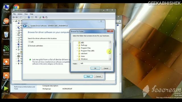182x102 pixels.
Task: Click Device Manager toolbar back arrow
Action: (x=14, y=17)
